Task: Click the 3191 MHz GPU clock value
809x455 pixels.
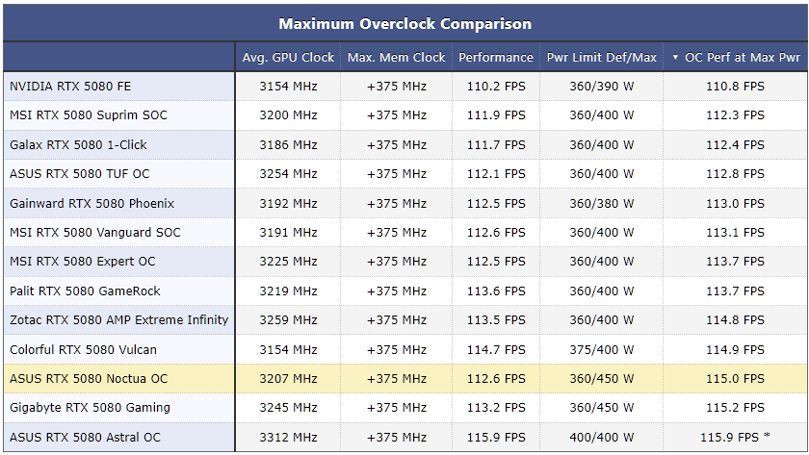Action: [288, 233]
